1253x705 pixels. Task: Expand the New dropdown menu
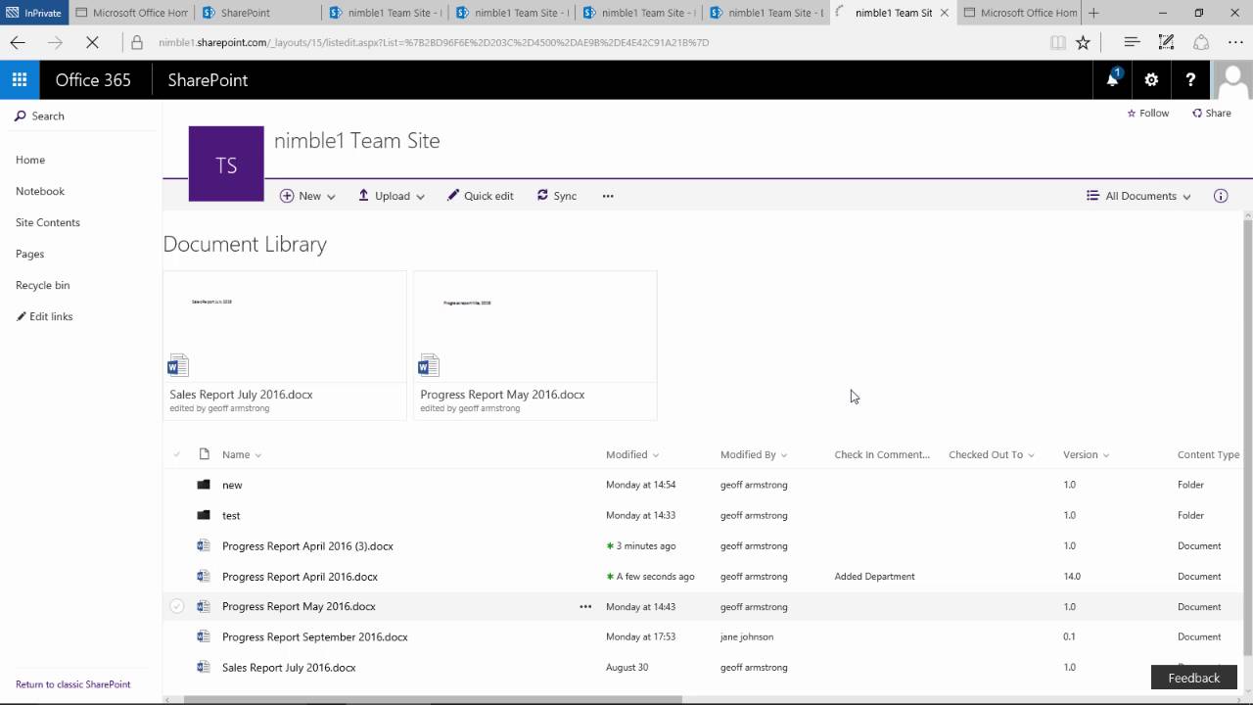tap(307, 196)
